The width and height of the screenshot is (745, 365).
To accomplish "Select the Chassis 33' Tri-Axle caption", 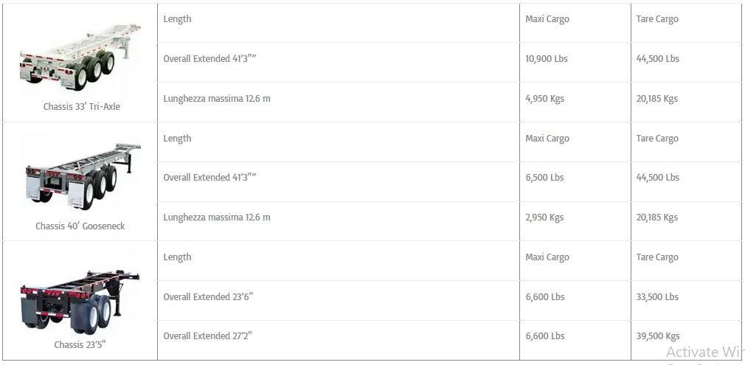I will tap(82, 106).
